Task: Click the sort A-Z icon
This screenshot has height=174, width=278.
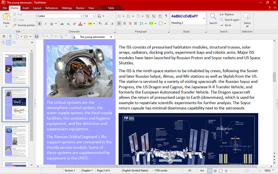Action: click(160, 16)
